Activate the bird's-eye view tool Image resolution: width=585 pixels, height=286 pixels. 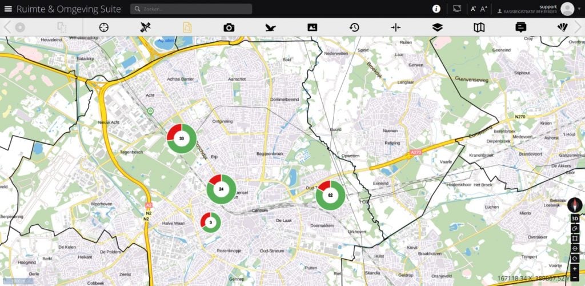270,27
